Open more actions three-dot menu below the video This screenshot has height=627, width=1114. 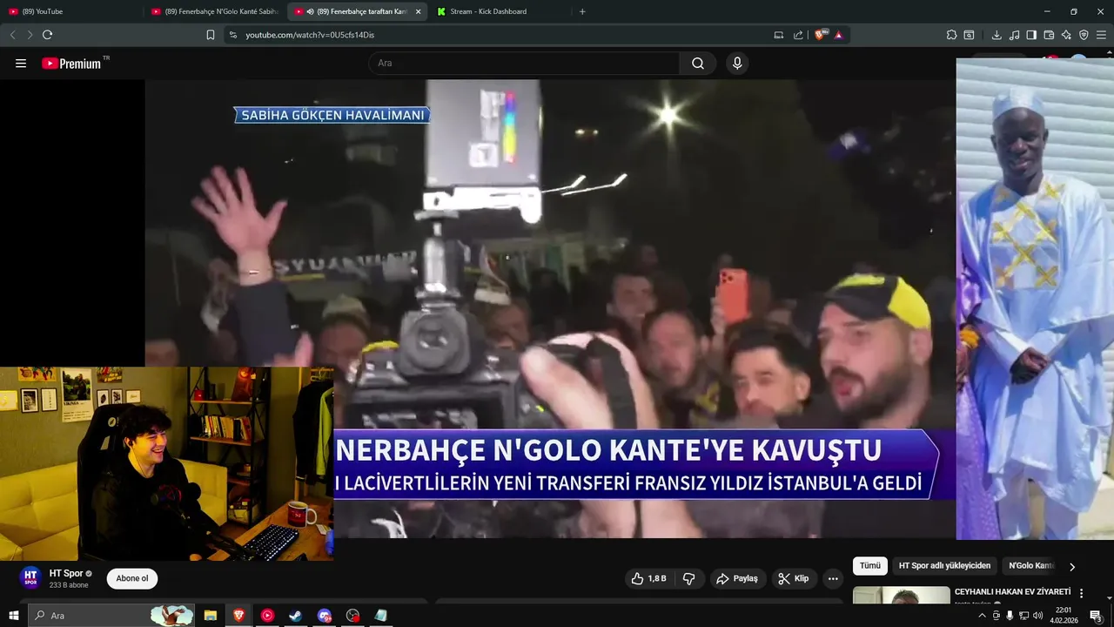pos(833,578)
